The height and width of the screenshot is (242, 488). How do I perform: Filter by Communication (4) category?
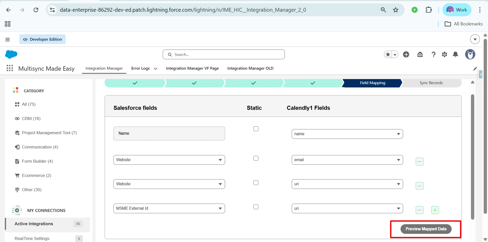point(40,147)
